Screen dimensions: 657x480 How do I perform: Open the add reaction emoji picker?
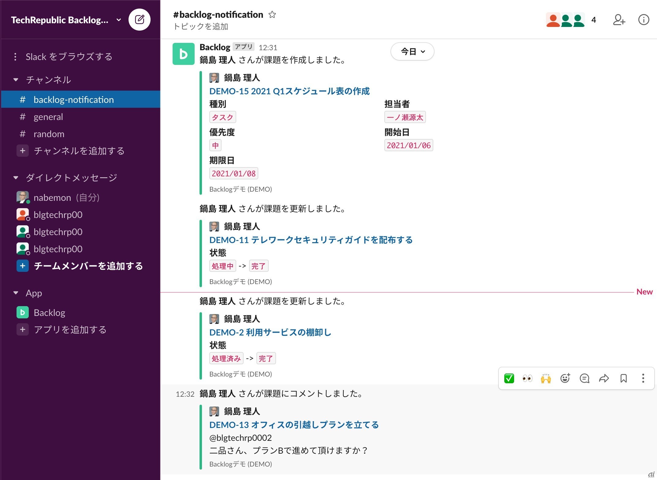[565, 378]
